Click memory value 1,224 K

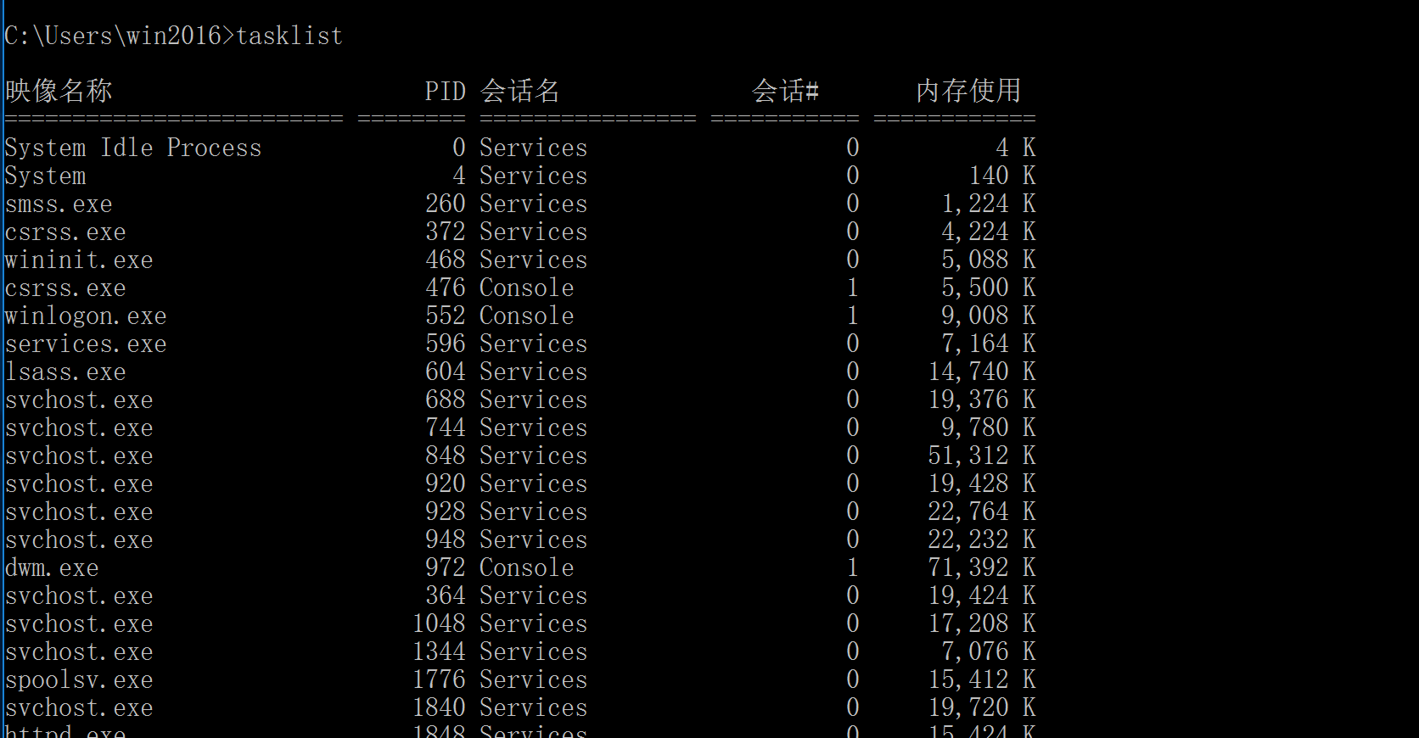click(x=989, y=204)
